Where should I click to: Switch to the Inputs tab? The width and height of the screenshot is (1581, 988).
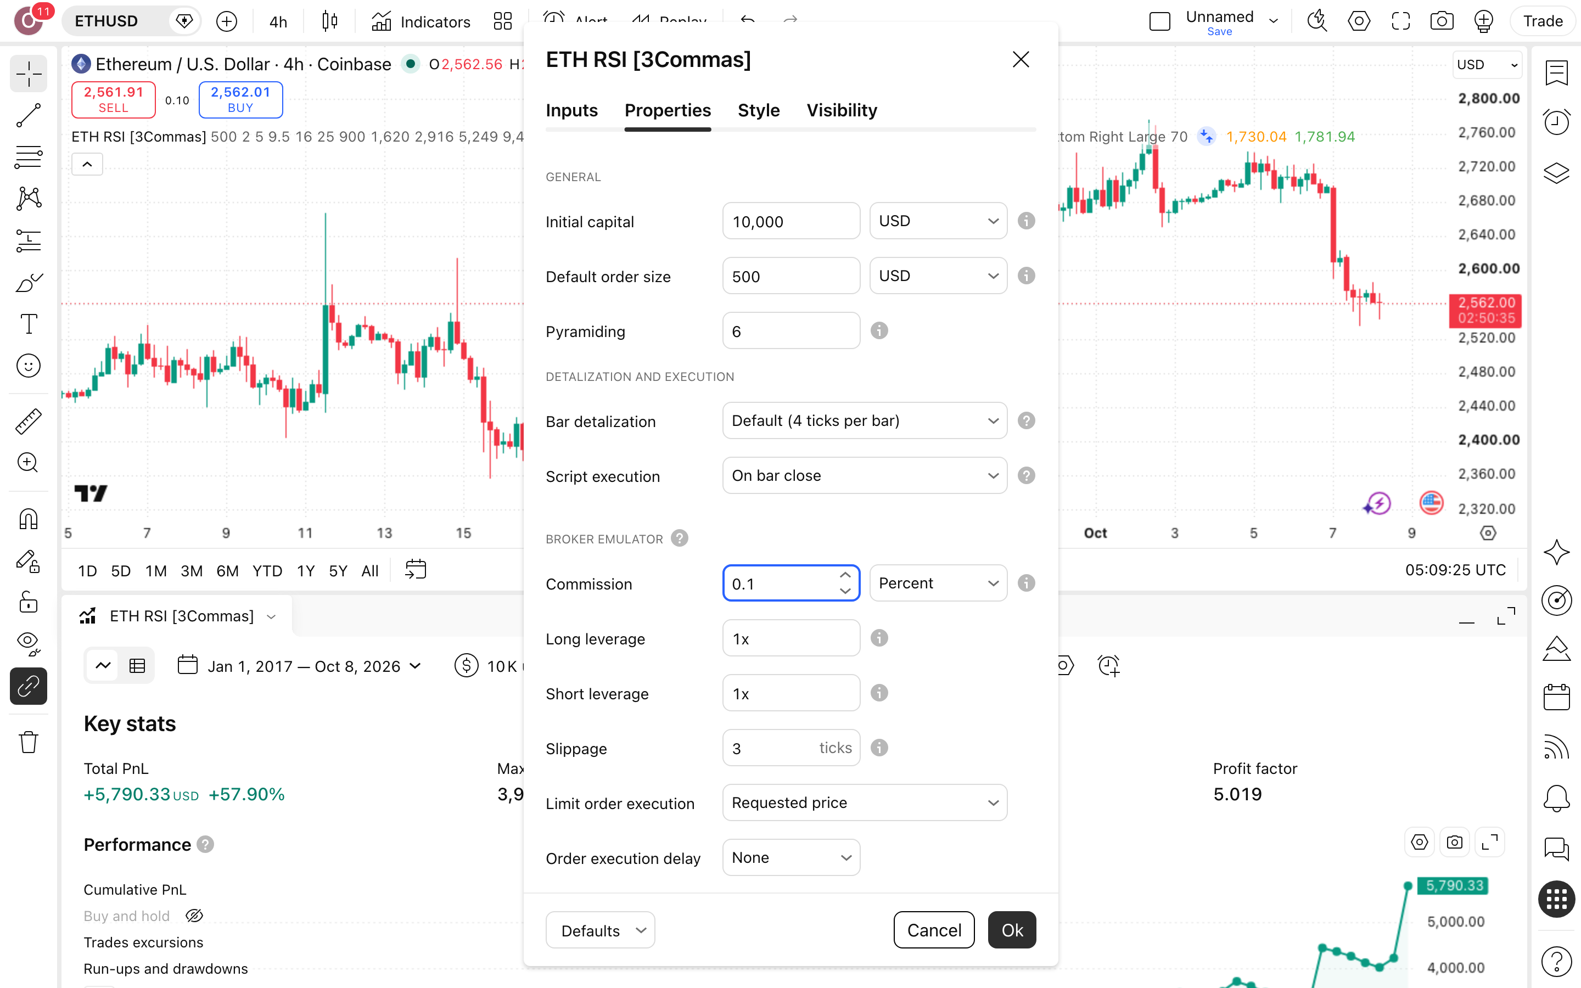(x=571, y=110)
